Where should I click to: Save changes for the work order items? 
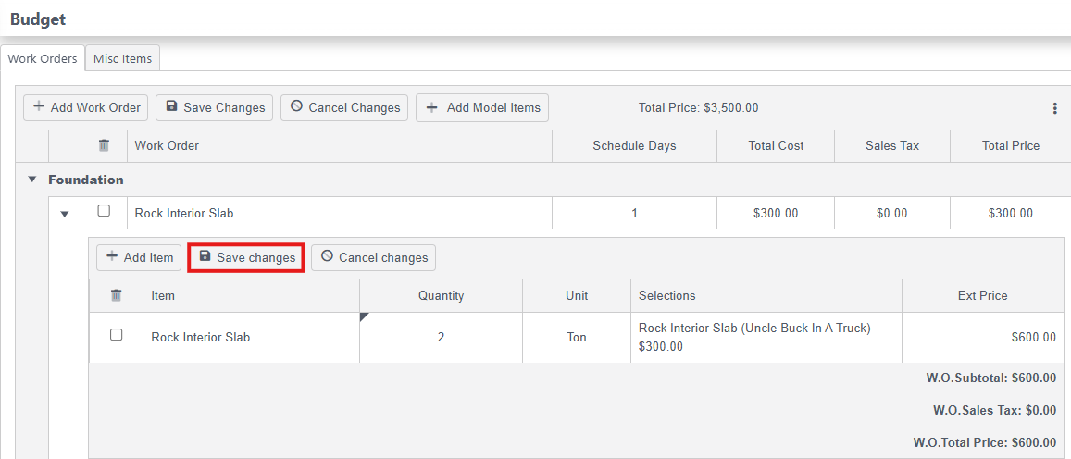246,257
